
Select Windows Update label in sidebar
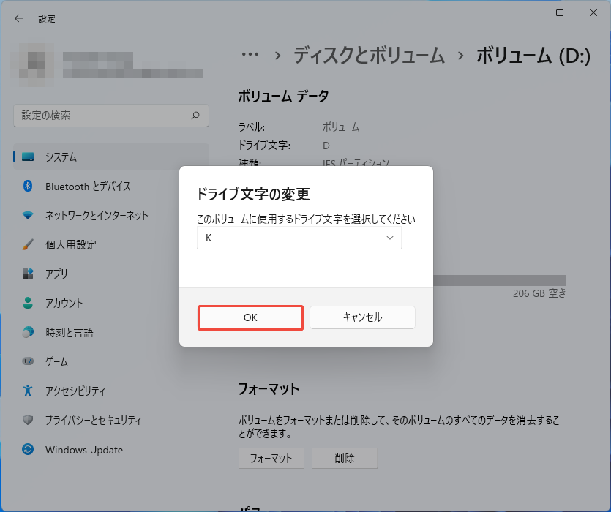point(84,450)
